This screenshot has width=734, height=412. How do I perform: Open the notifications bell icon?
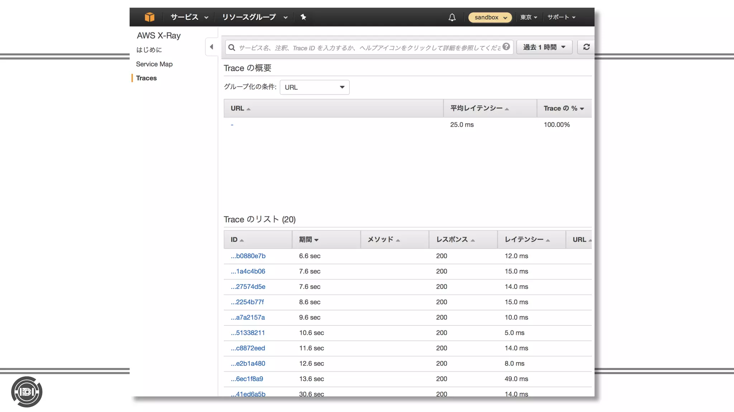click(x=452, y=17)
